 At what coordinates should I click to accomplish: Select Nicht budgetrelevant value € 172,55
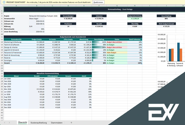[x=166, y=26]
